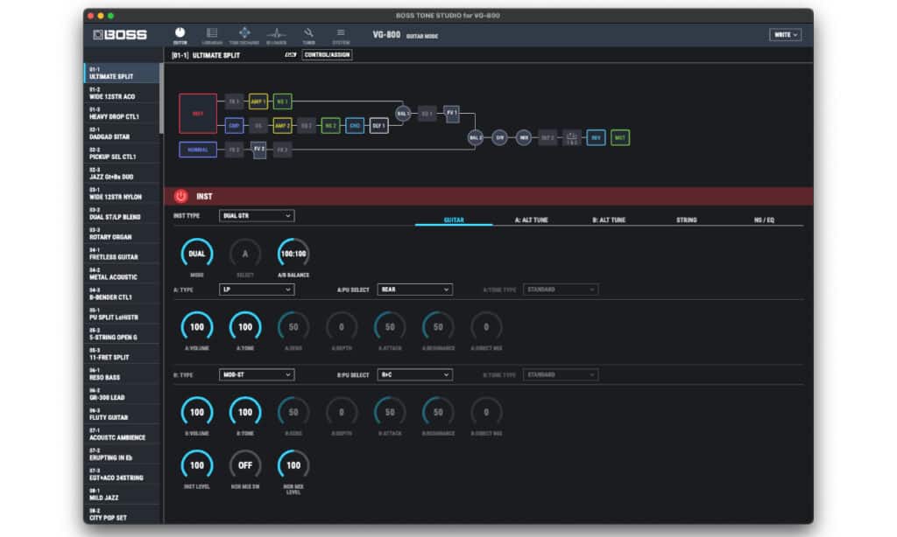The image size is (897, 537).
Task: Open the A: TYPE dropdown showing LP
Action: 257,289
